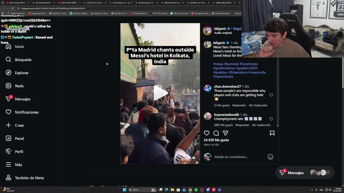Switch to the DO NOT REDEEM tab

click(x=69, y=3)
